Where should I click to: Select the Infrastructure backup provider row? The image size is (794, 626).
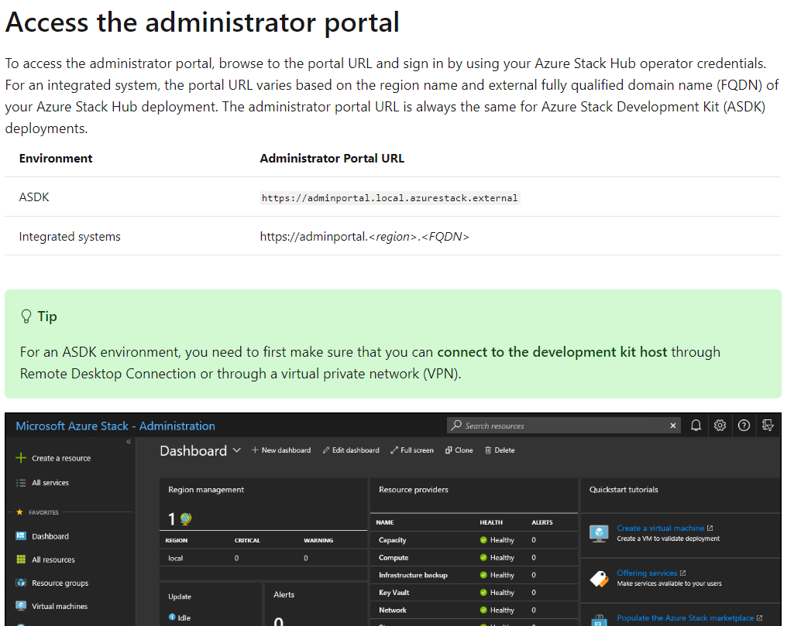(474, 575)
